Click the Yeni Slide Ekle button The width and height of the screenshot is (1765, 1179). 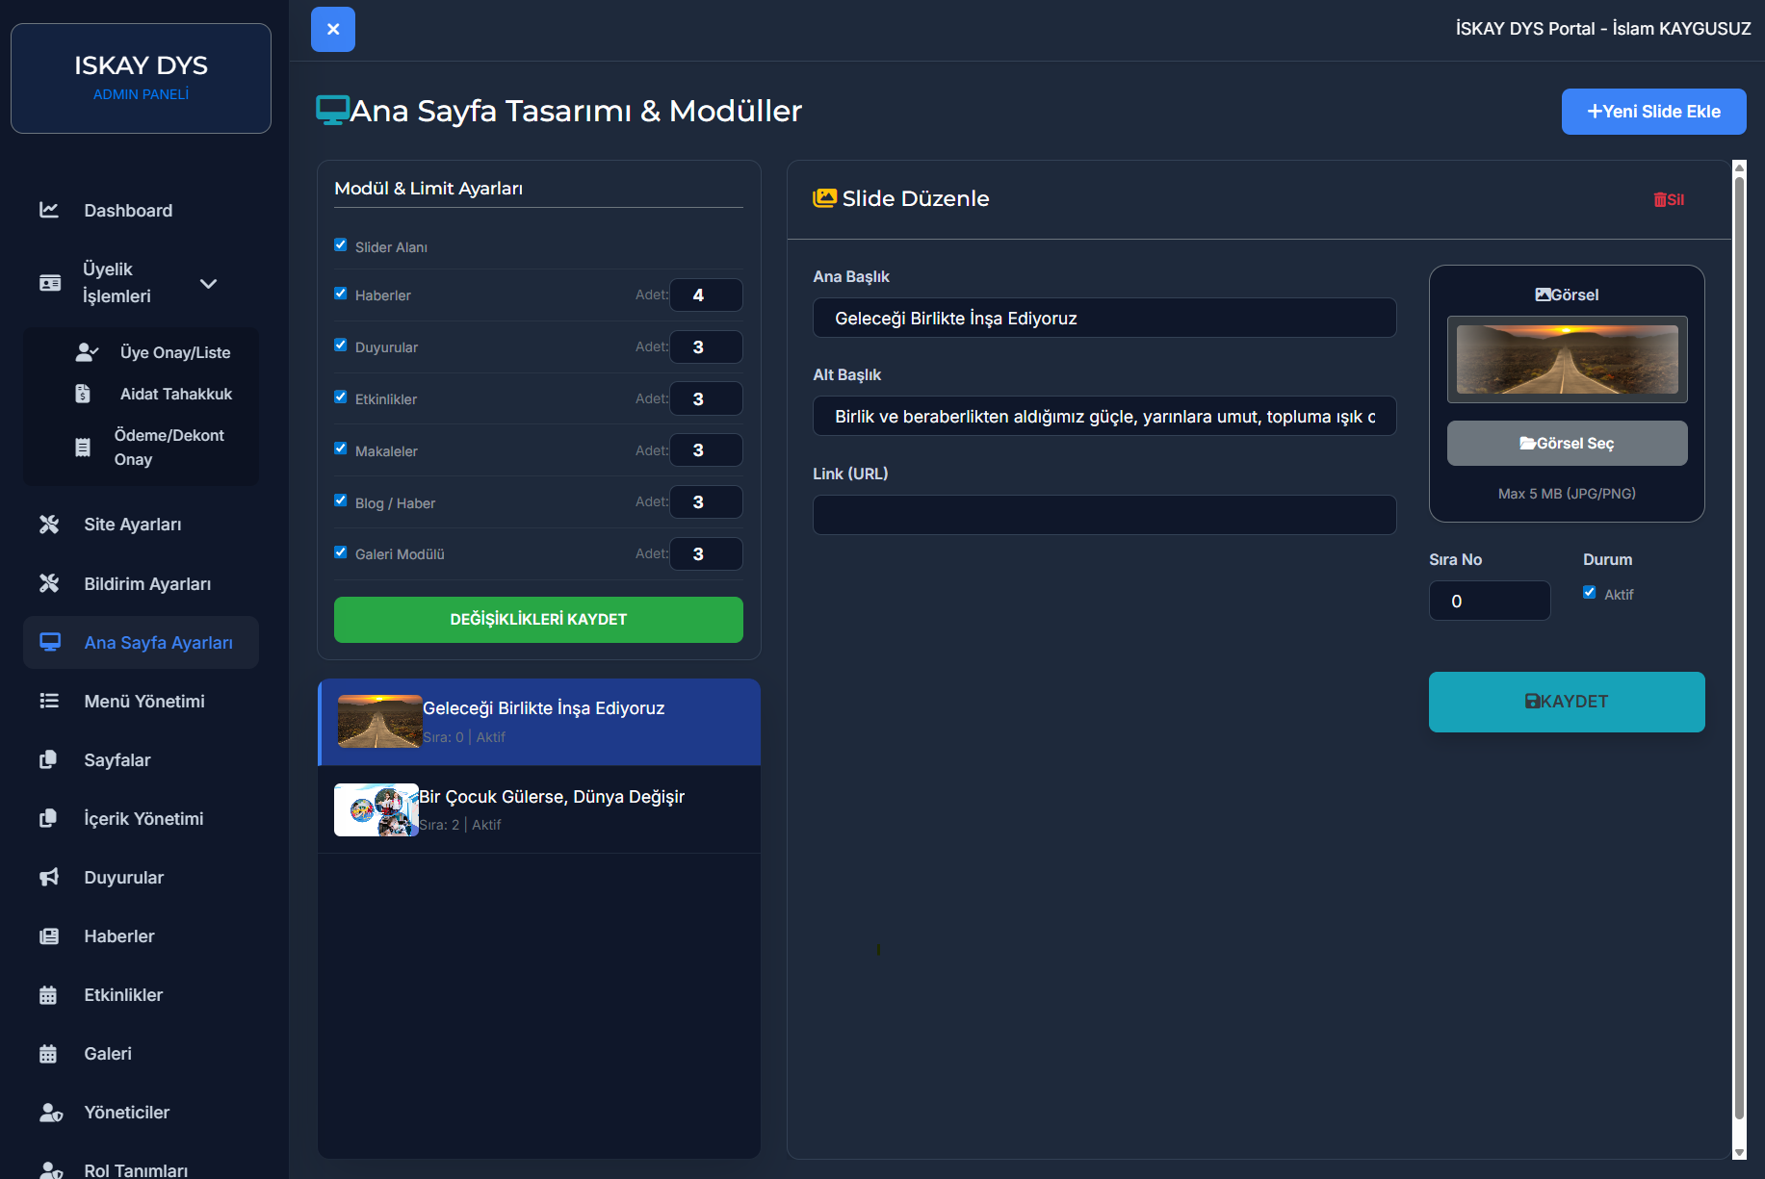click(1653, 112)
